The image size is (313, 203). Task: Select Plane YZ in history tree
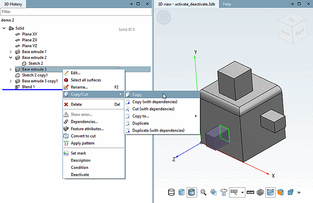pyautogui.click(x=30, y=46)
